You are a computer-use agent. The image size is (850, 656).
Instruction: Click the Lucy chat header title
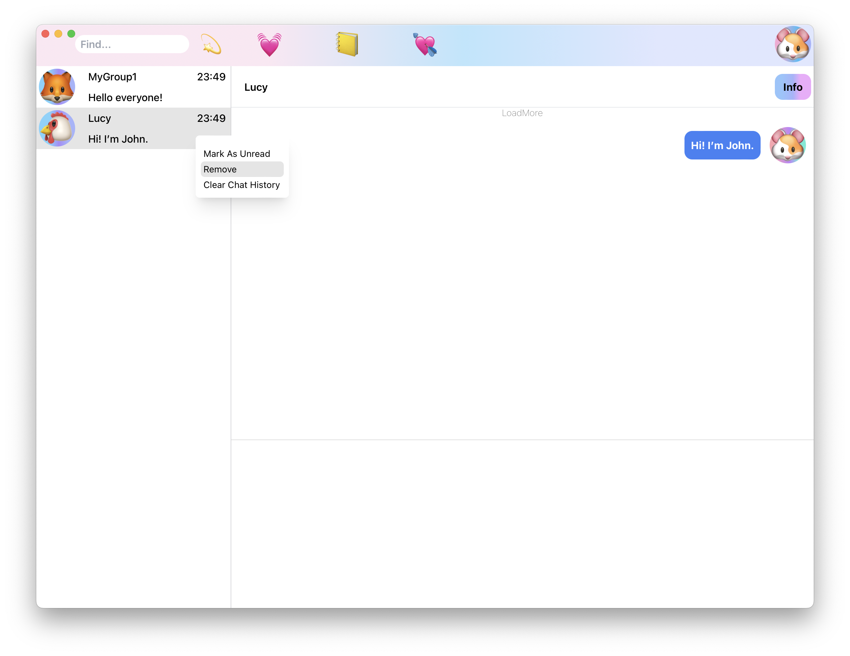(256, 87)
